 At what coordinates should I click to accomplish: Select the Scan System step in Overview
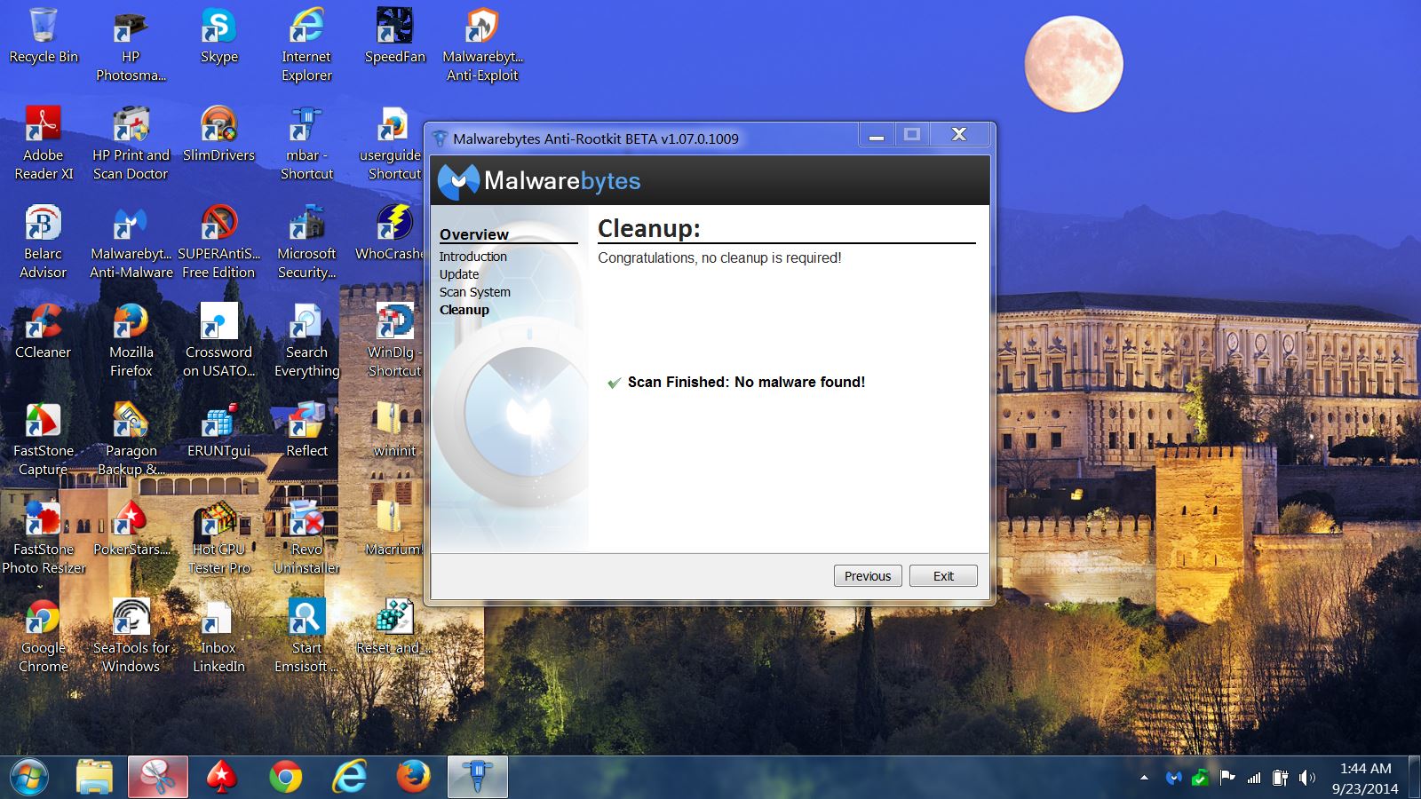pyautogui.click(x=475, y=292)
